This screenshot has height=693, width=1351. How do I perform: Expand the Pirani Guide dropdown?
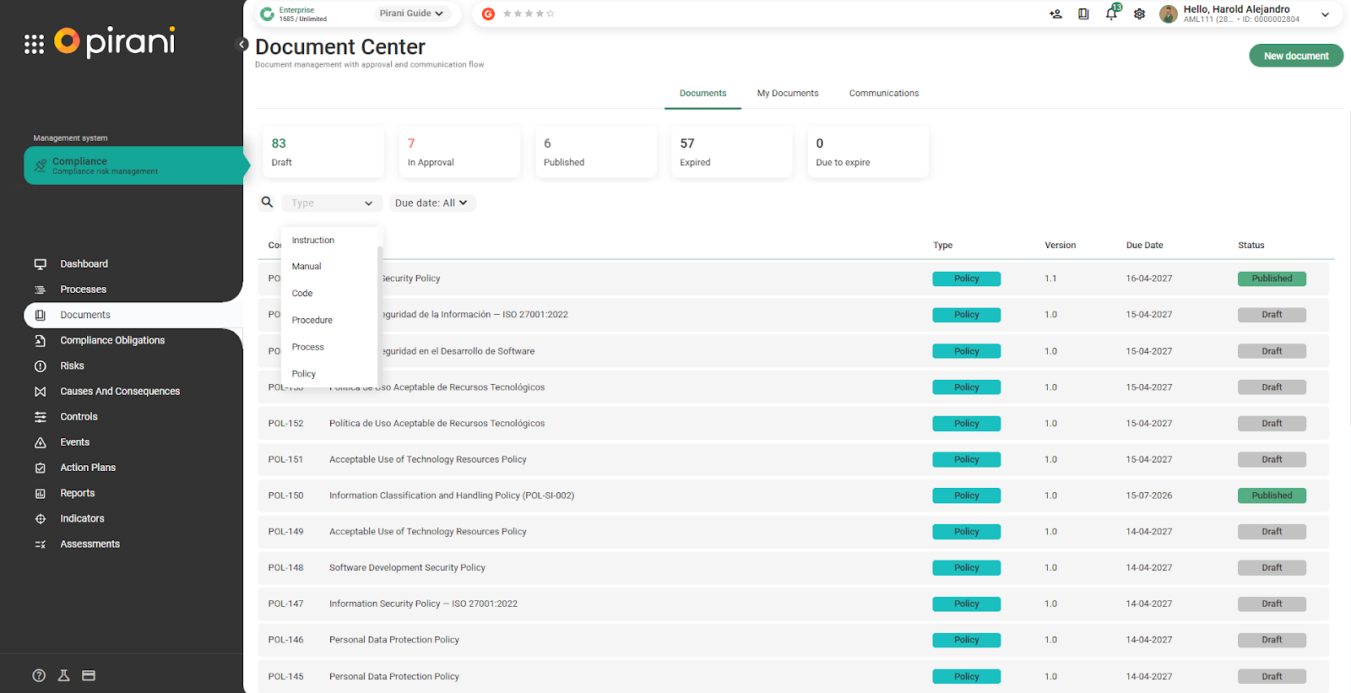[411, 14]
